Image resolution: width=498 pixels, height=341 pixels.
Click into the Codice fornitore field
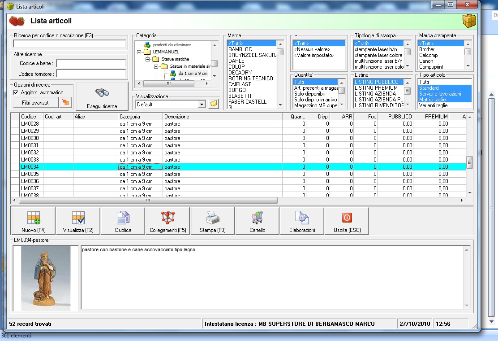(91, 74)
